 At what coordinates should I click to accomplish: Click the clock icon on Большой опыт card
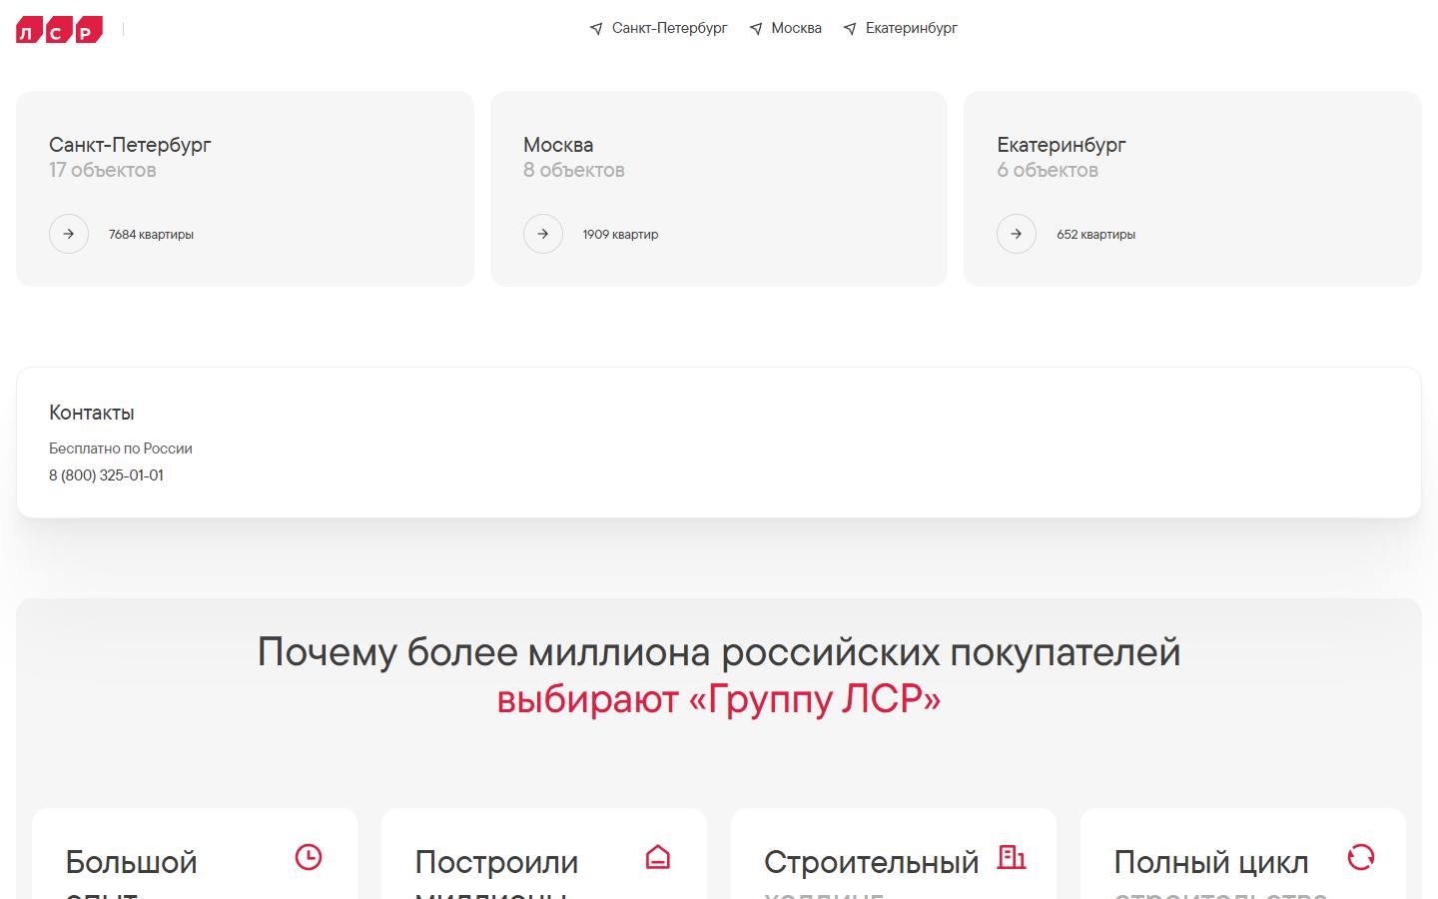coord(309,857)
